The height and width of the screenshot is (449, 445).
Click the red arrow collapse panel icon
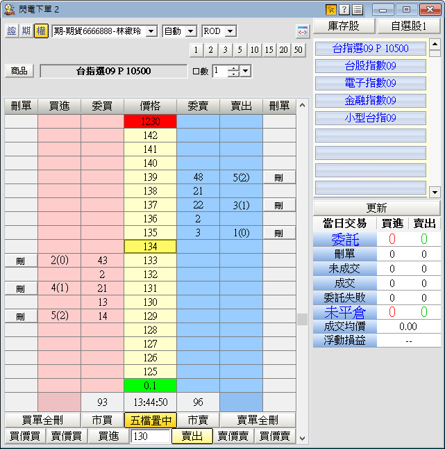[302, 32]
